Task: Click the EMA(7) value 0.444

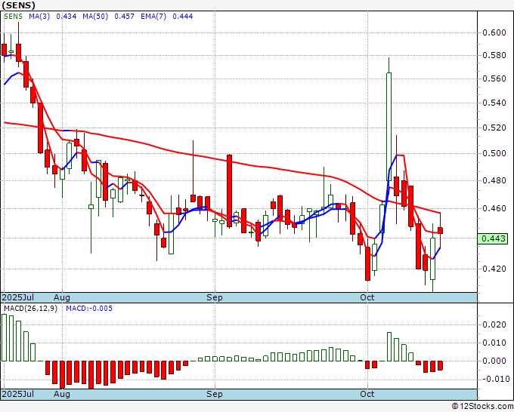Action: 183,17
